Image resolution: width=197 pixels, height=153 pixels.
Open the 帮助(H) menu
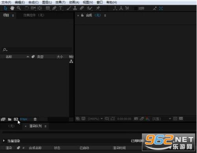(112, 2)
